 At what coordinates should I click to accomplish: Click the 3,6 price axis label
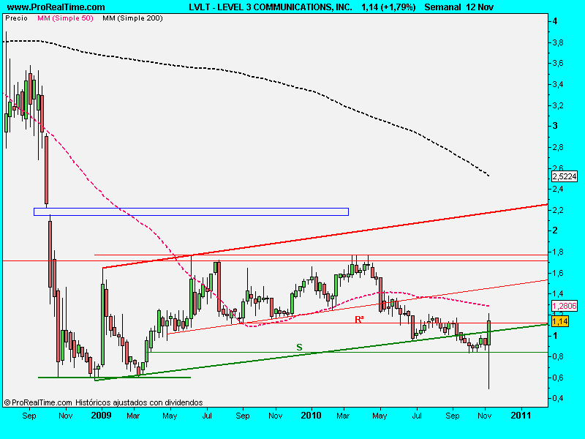559,64
